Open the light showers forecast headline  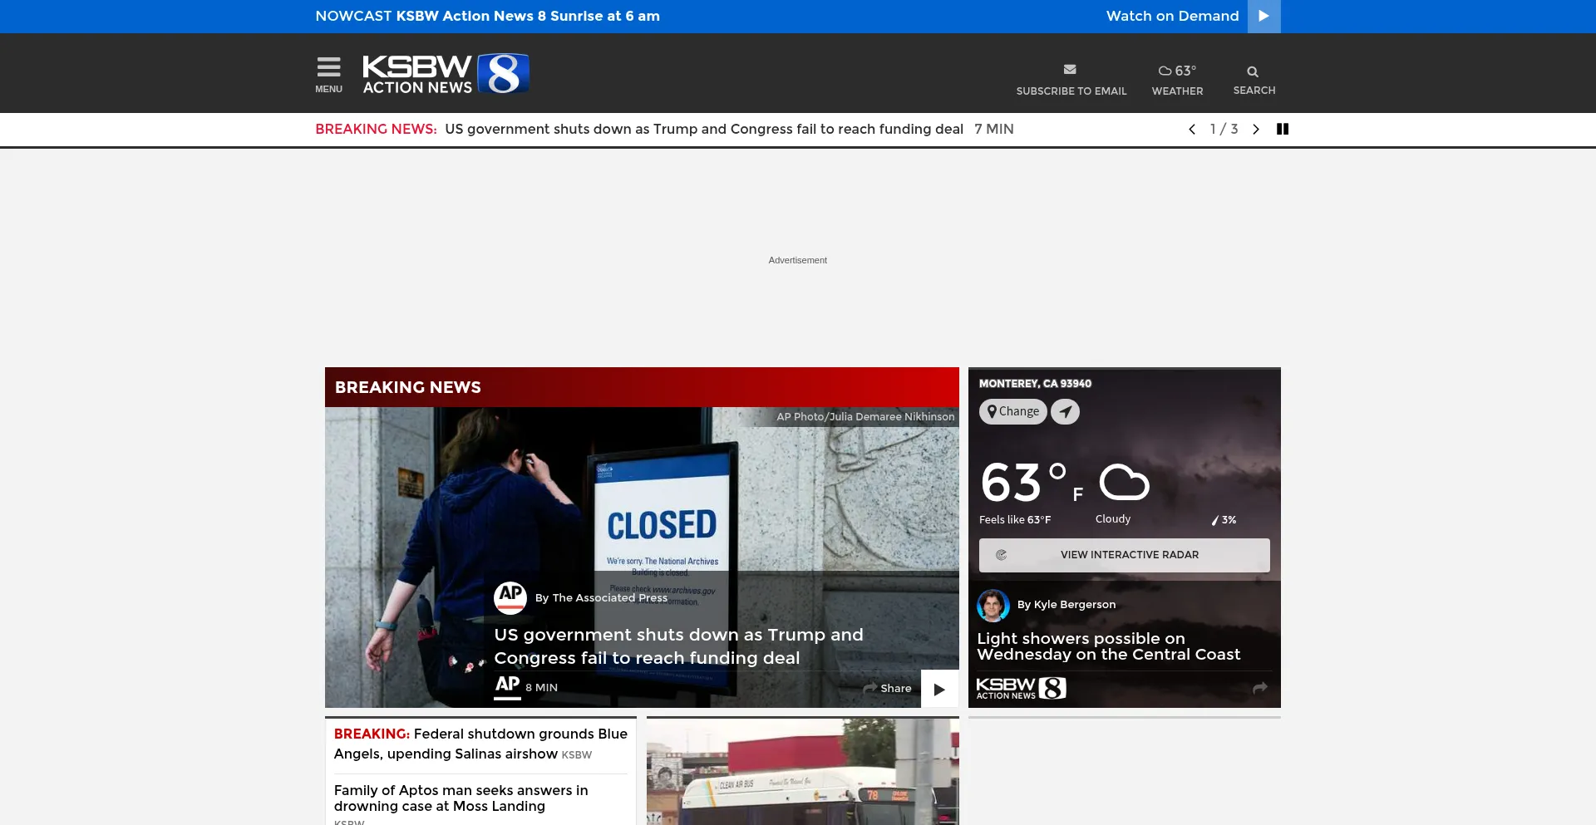[x=1108, y=646]
